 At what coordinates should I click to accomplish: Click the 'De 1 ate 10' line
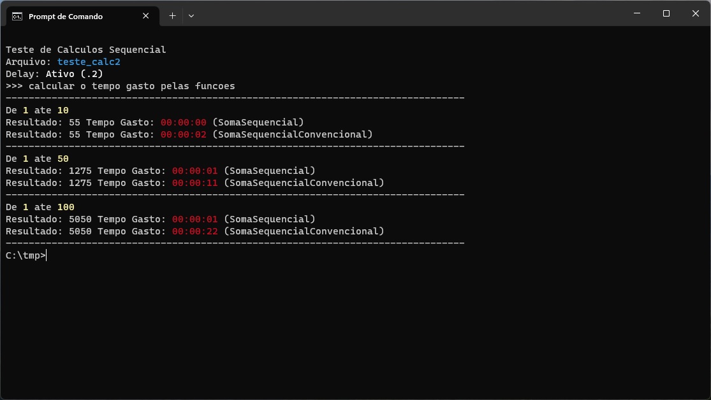(x=37, y=110)
